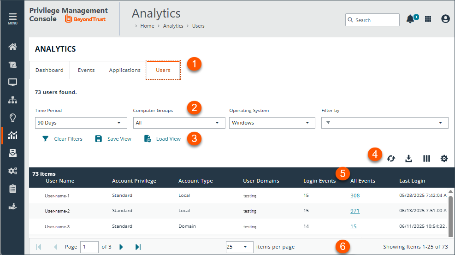Click the BeyondTrust logo
Viewport: 455px width, 255px height.
(x=85, y=19)
